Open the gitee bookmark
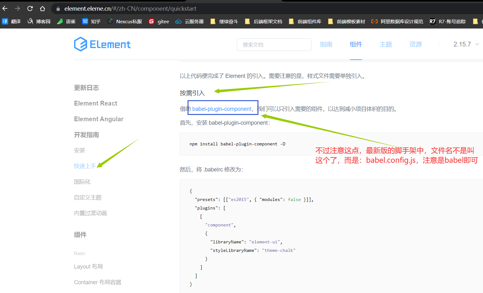The height and width of the screenshot is (293, 483). click(x=159, y=21)
